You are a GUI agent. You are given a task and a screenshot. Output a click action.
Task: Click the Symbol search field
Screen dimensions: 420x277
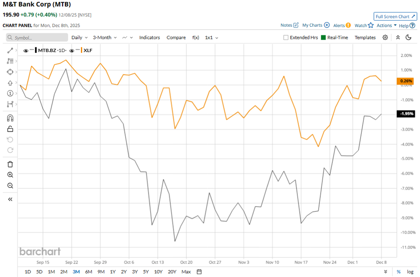pyautogui.click(x=37, y=38)
